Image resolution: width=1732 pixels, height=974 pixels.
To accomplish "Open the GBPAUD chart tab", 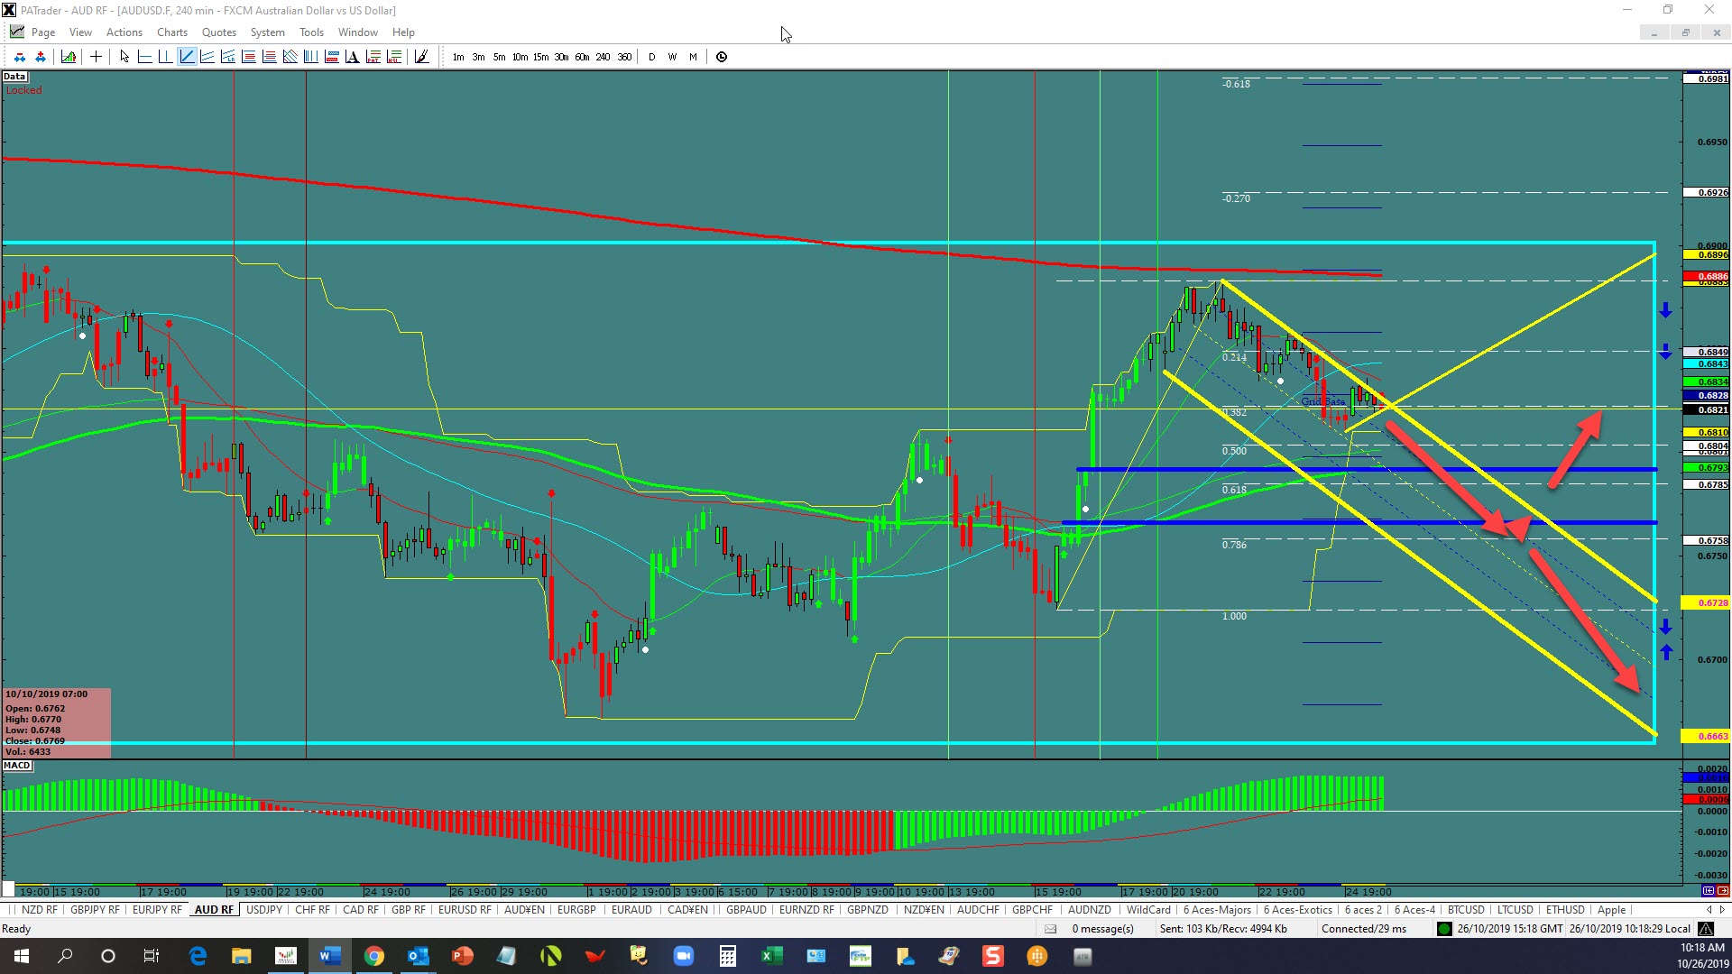I will (x=746, y=910).
